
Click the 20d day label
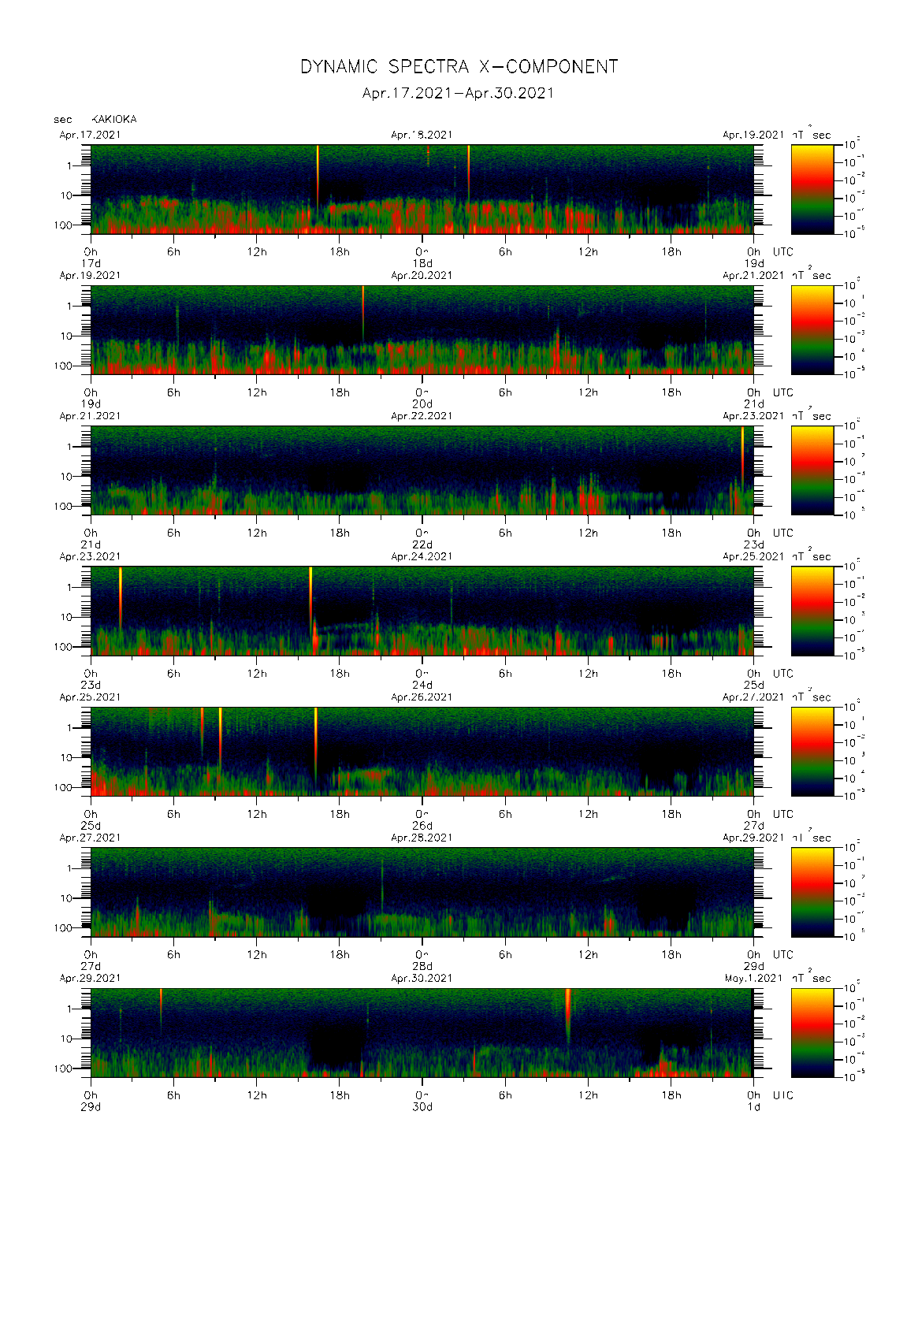click(422, 403)
